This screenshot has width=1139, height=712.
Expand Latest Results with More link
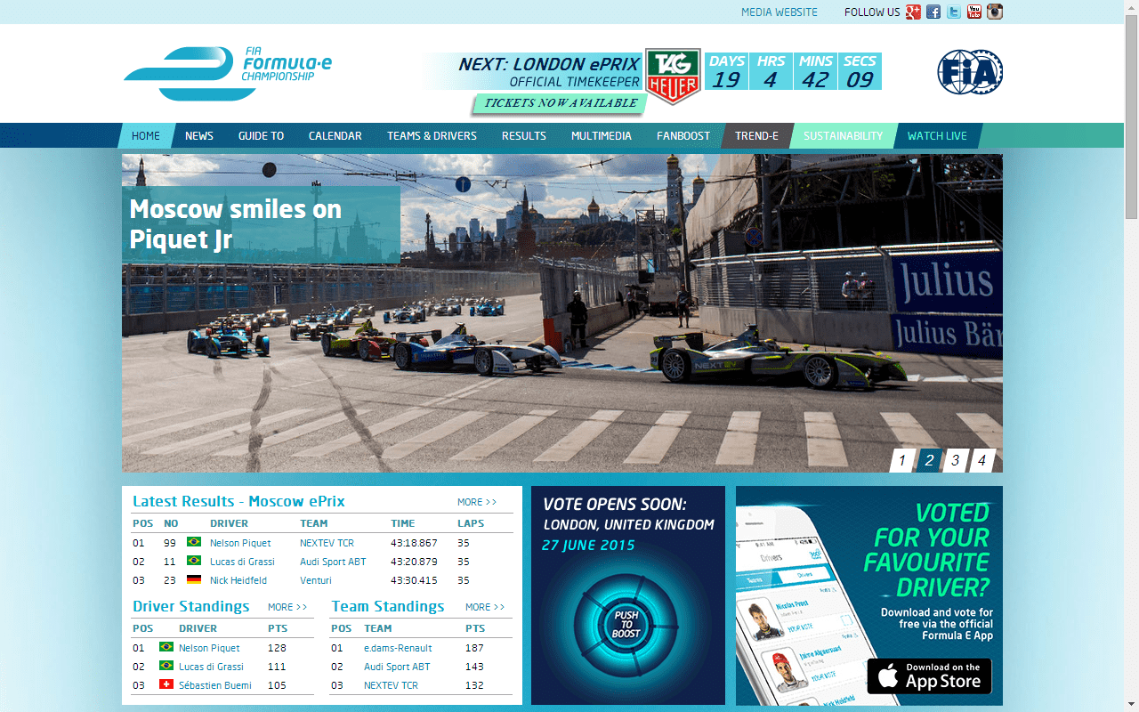[477, 502]
